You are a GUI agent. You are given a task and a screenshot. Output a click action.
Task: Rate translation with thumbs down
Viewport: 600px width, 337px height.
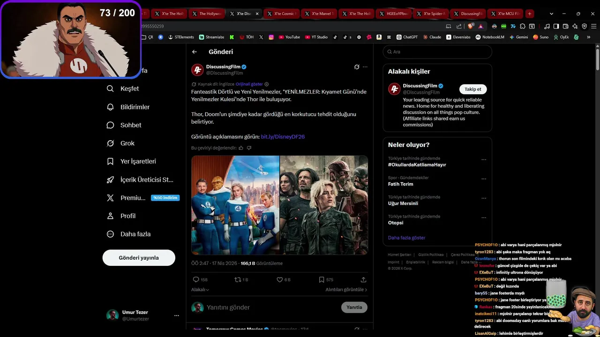click(x=249, y=148)
